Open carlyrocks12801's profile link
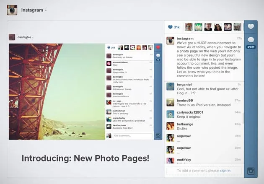 coord(190,112)
